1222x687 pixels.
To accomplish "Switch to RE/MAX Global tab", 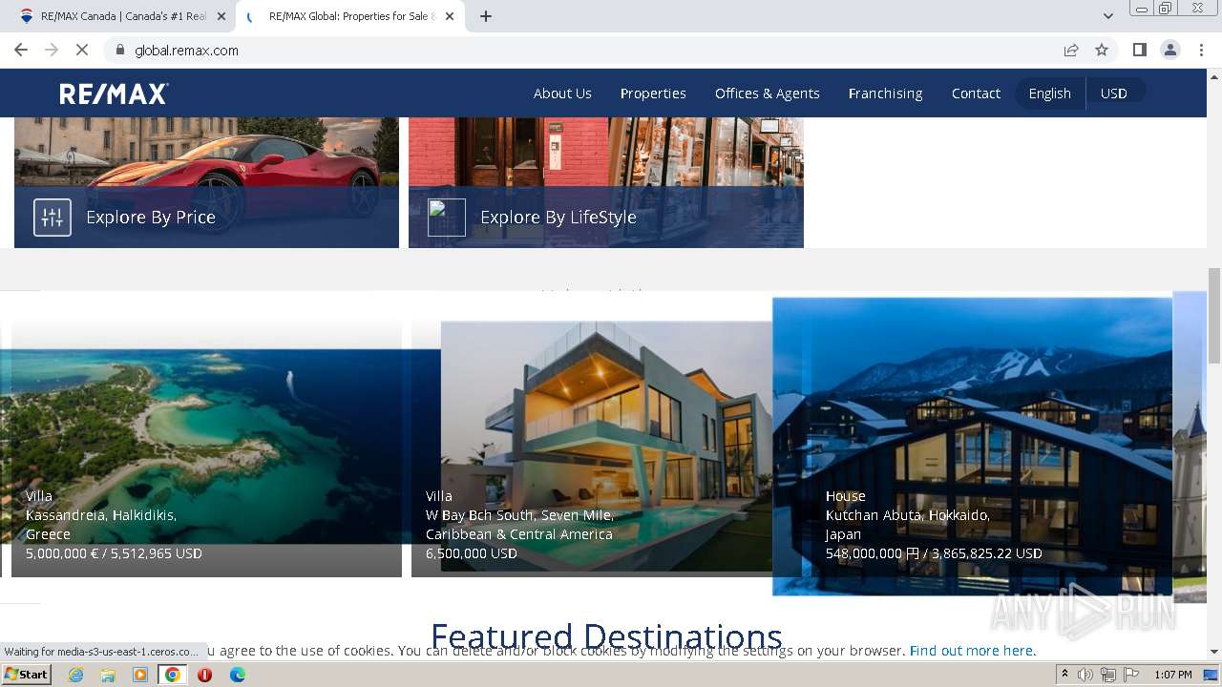I will 351,16.
